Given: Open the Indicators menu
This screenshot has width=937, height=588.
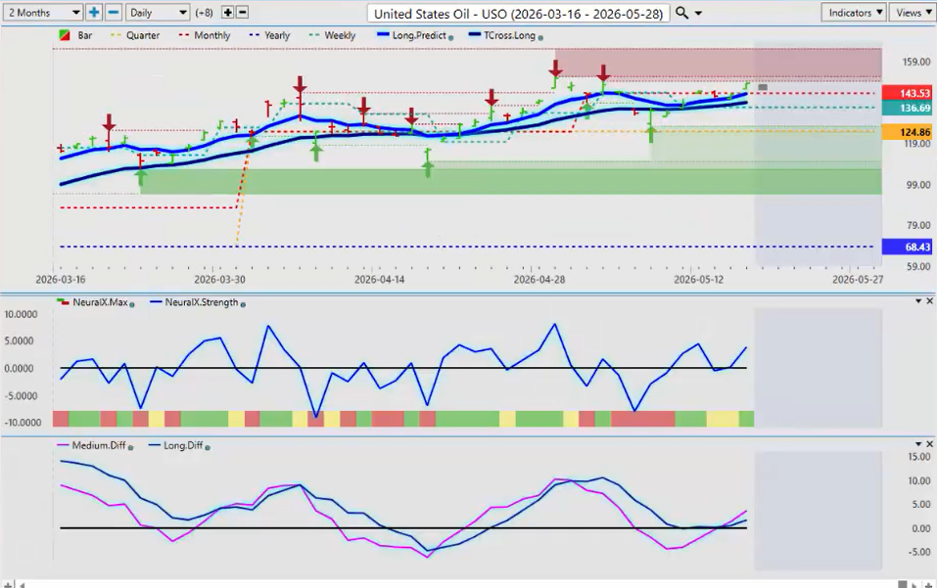Looking at the screenshot, I should tap(854, 13).
